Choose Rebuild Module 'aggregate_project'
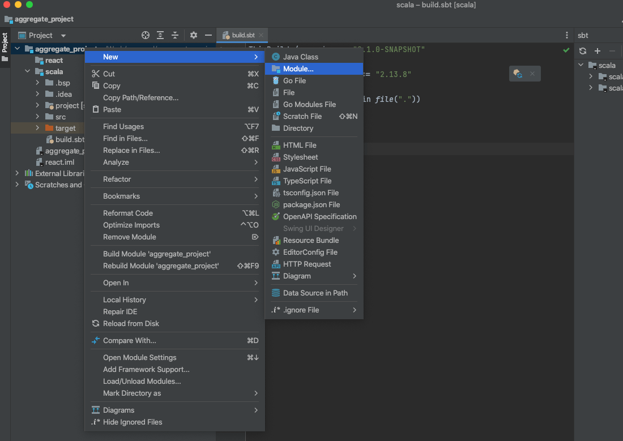The height and width of the screenshot is (441, 623). coord(175,266)
